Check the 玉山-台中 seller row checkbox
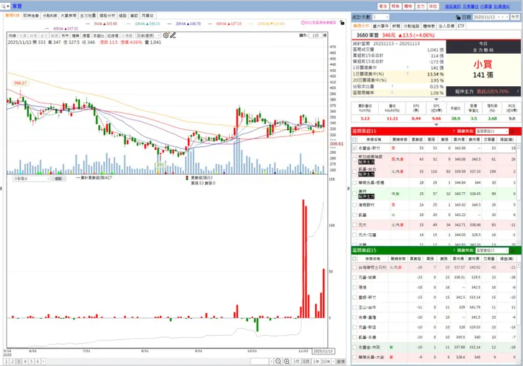523x366 pixels. (x=355, y=307)
